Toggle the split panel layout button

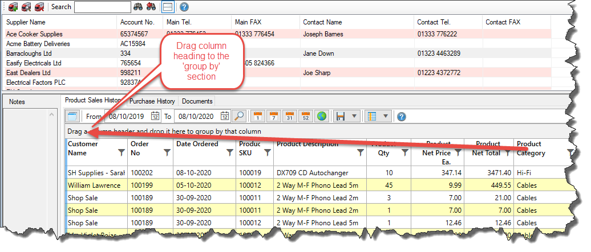pos(167,7)
